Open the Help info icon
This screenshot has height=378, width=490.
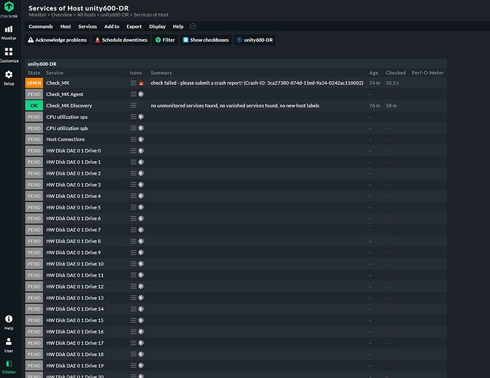pos(8,321)
